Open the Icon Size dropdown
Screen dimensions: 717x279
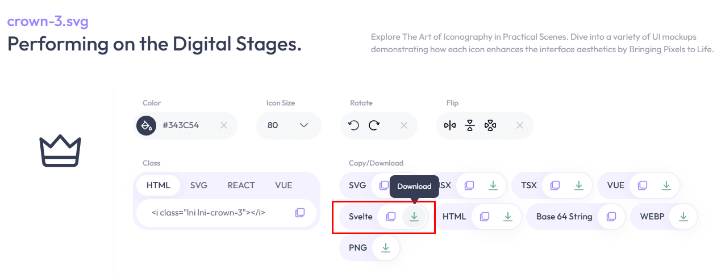(289, 125)
